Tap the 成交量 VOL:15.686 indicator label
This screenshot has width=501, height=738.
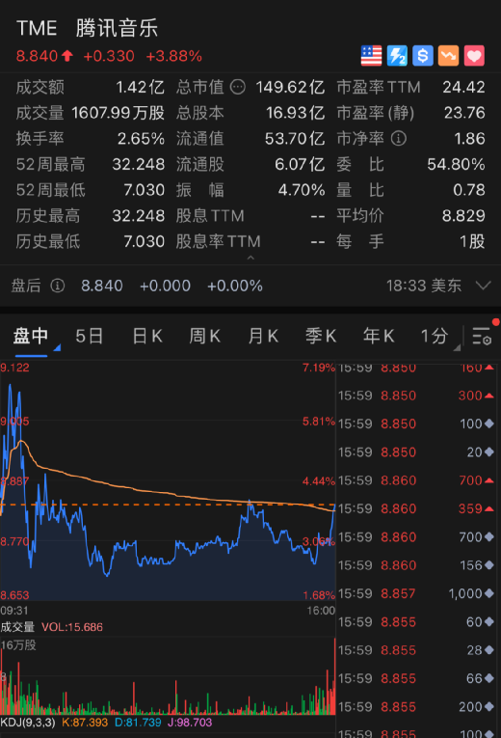52,627
